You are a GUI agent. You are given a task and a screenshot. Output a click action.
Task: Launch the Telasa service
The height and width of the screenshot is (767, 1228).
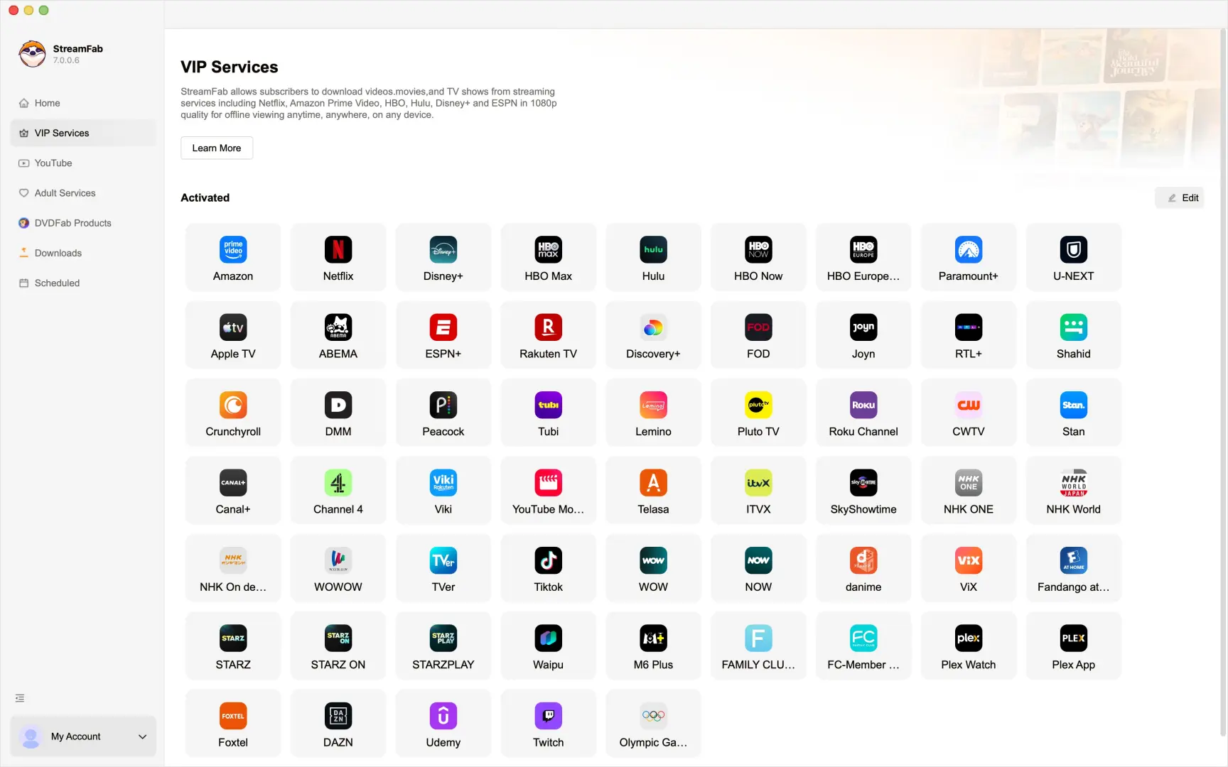pyautogui.click(x=653, y=491)
